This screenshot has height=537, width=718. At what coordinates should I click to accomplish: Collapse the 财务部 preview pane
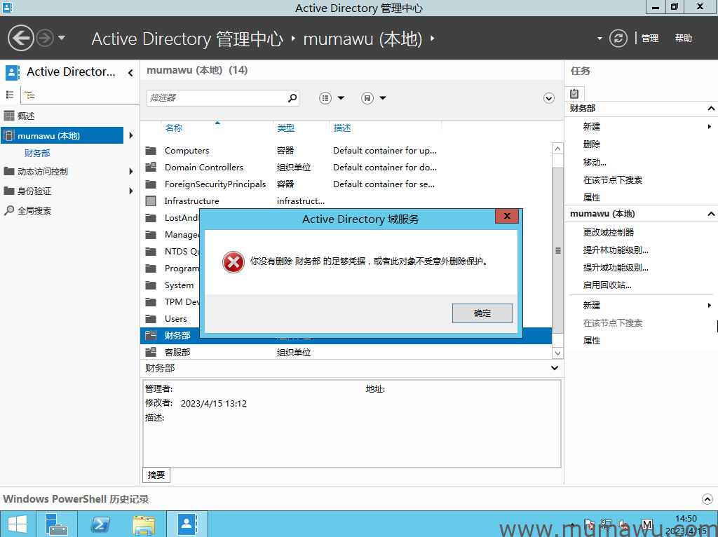click(555, 368)
